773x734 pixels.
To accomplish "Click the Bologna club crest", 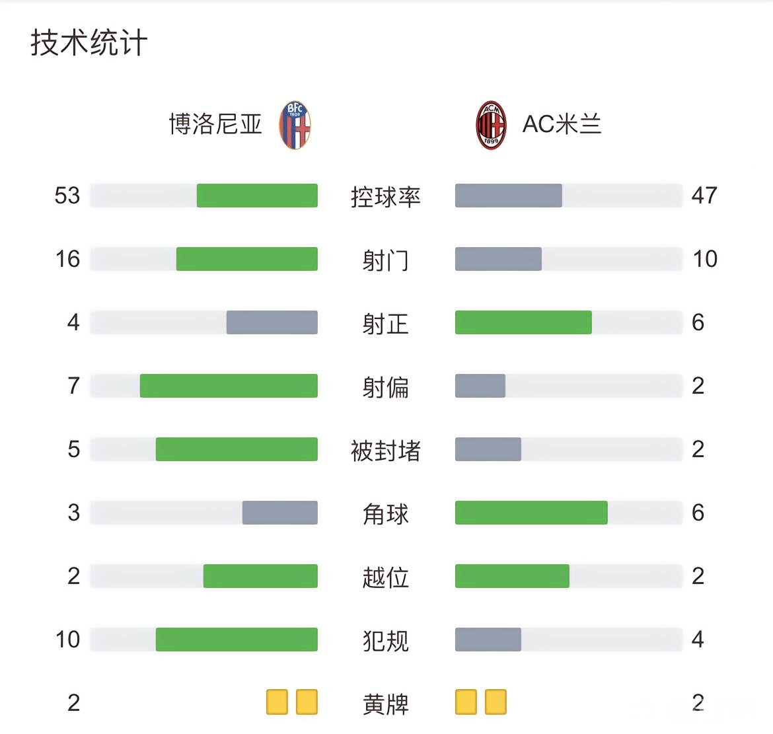I will (295, 125).
